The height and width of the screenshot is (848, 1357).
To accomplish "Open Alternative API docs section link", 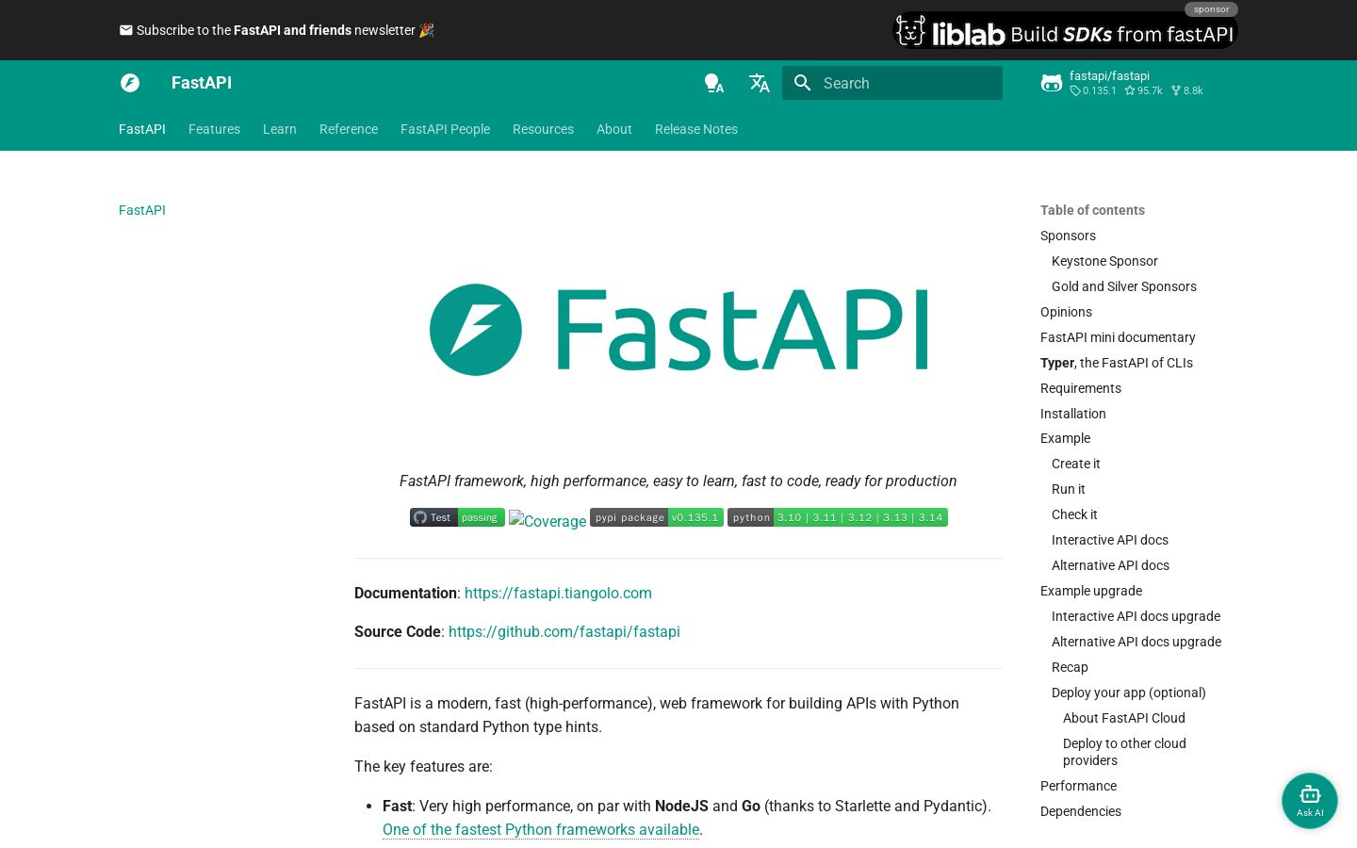I will coord(1110,565).
